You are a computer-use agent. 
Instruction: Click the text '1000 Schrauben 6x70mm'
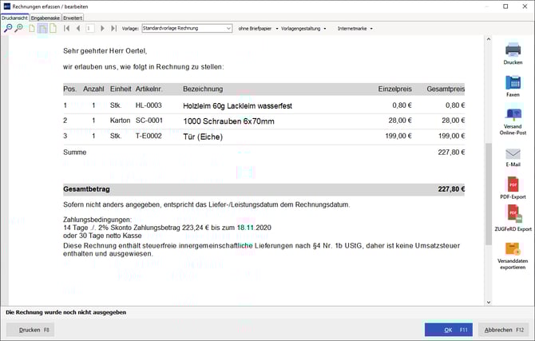pyautogui.click(x=228, y=121)
